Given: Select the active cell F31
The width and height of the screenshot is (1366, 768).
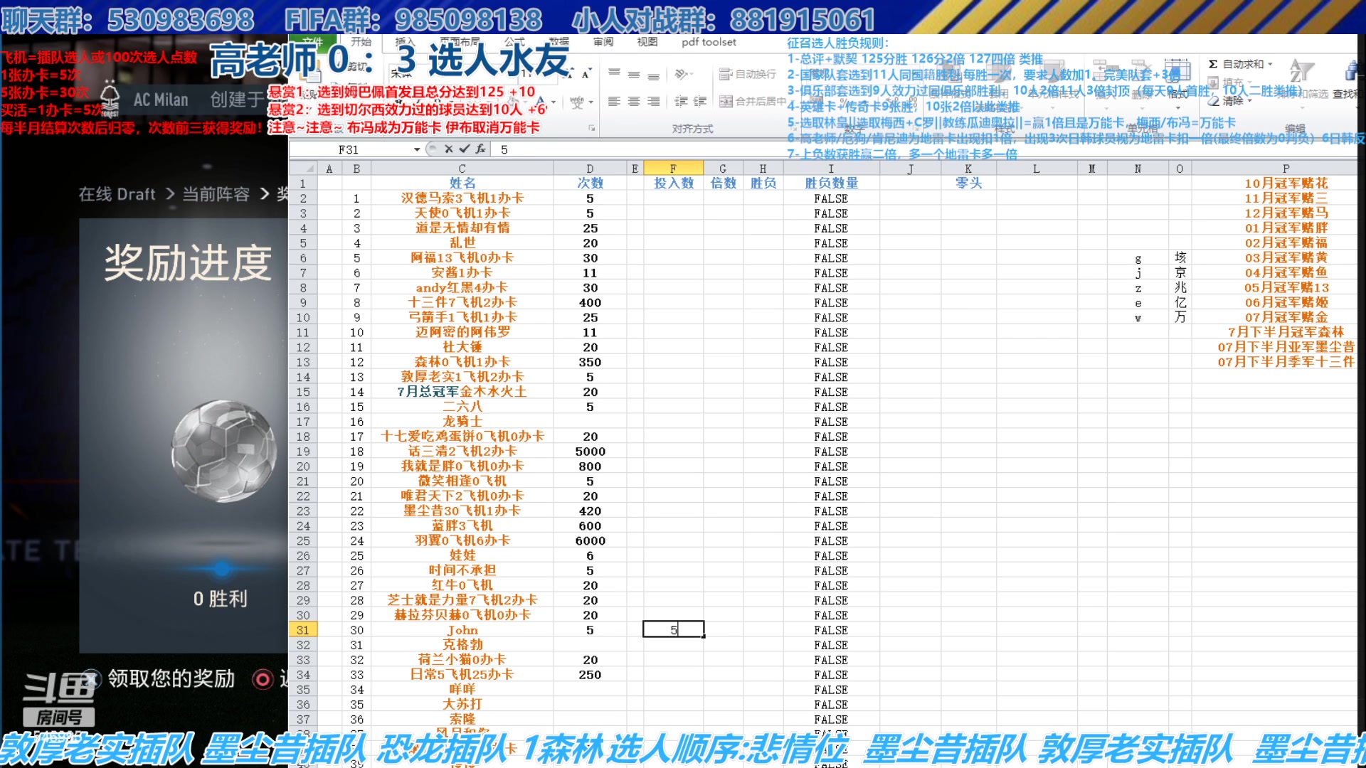Looking at the screenshot, I should (x=673, y=629).
